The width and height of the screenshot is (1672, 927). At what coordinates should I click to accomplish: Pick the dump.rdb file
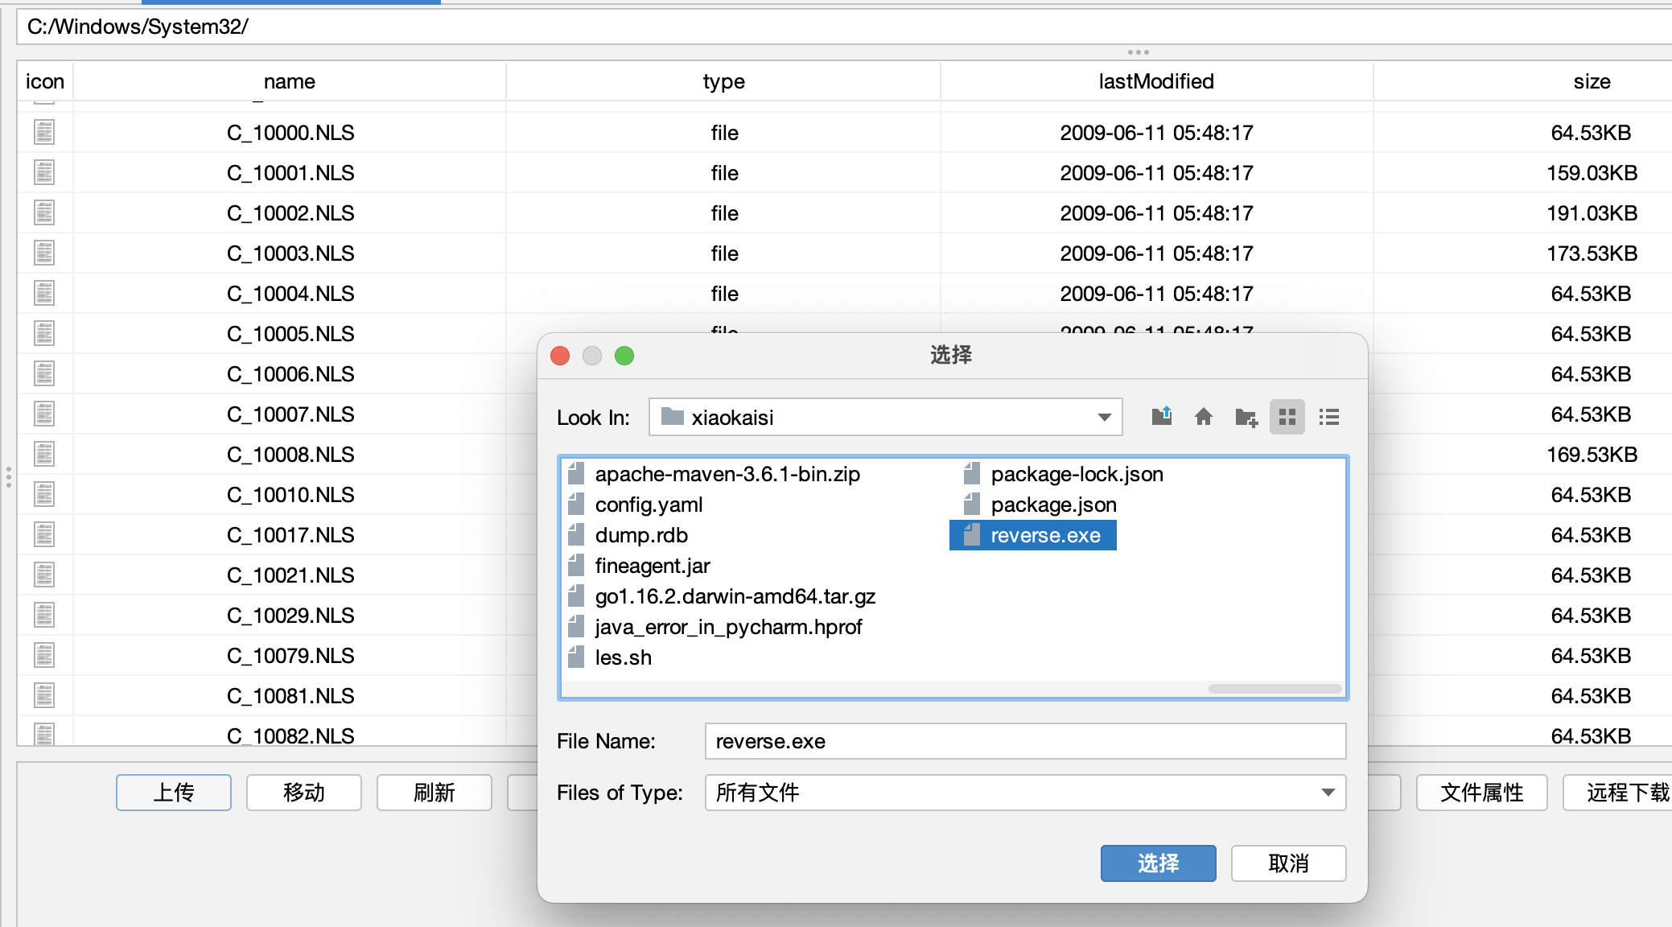[x=640, y=535]
